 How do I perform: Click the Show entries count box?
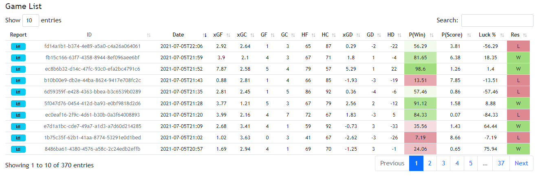[x=31, y=20]
